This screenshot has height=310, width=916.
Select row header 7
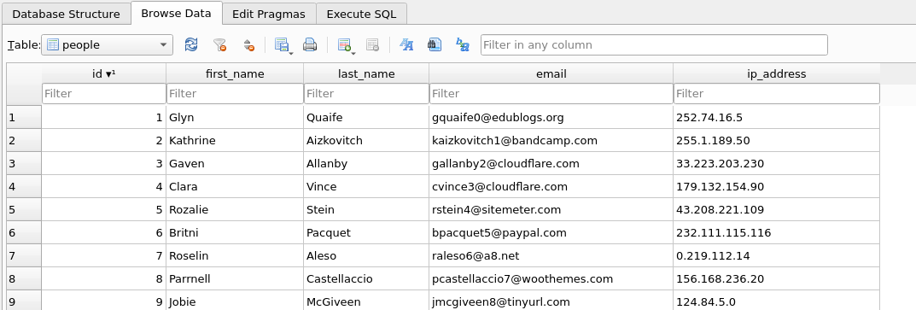coord(24,255)
